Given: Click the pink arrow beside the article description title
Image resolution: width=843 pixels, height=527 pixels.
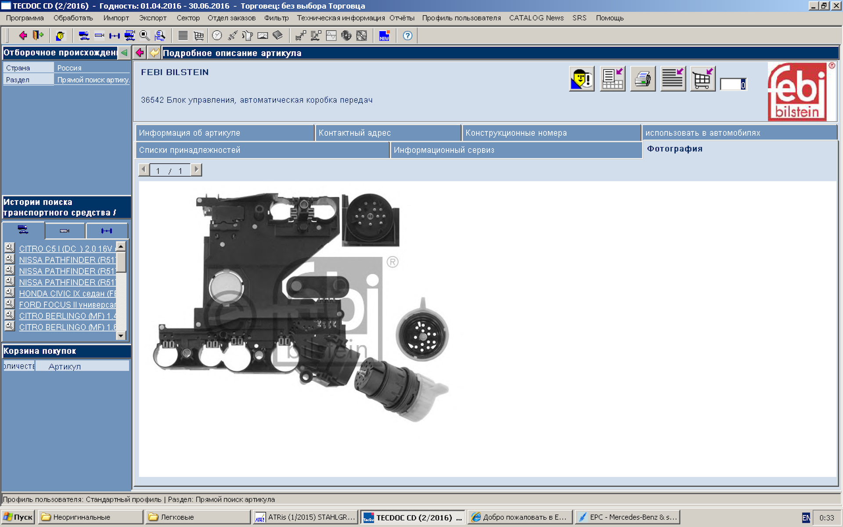Looking at the screenshot, I should 140,53.
